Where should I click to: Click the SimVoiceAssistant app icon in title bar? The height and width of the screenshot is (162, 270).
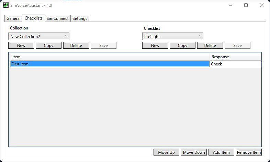(x=6, y=5)
